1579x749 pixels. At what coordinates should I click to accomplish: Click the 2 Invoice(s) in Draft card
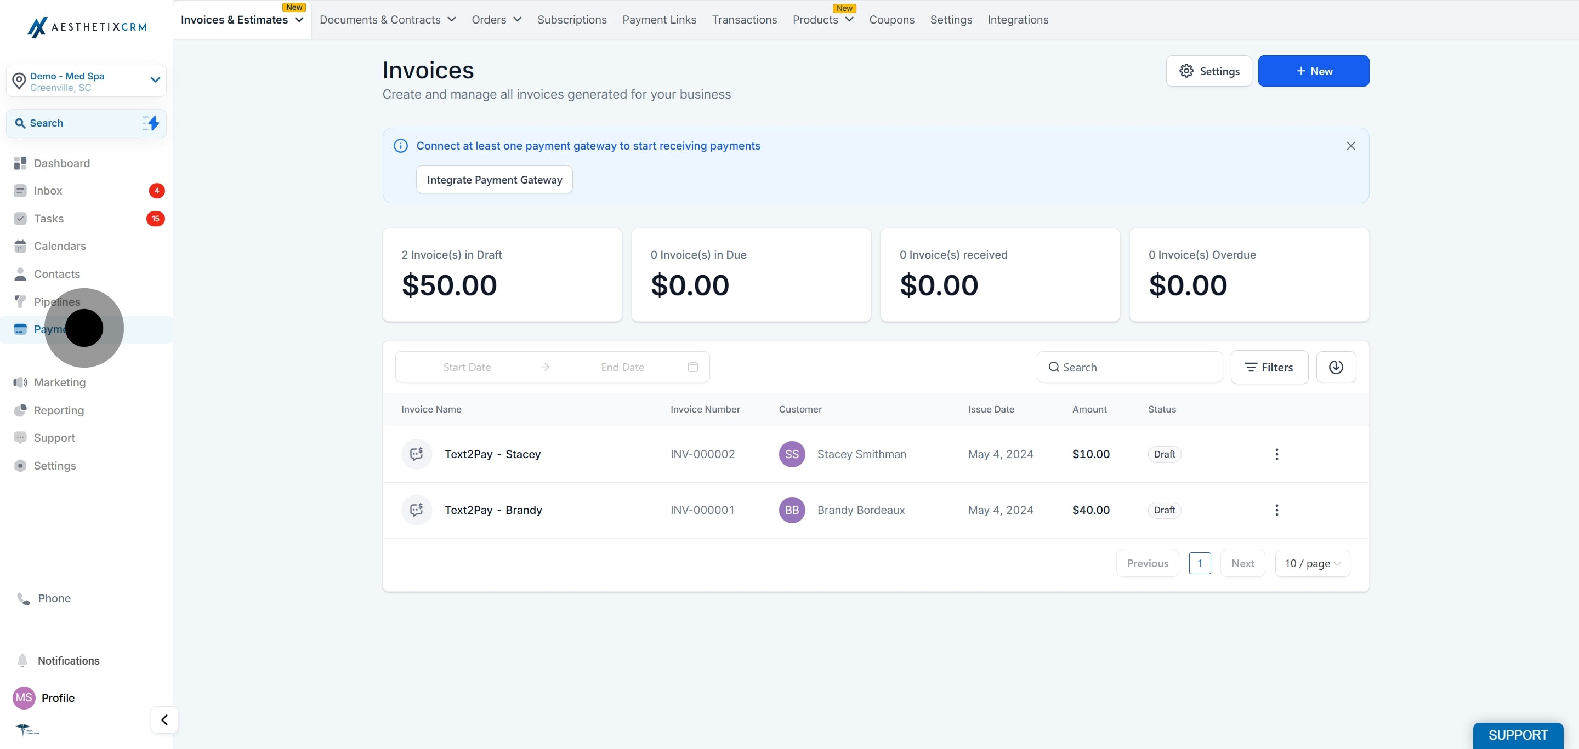pos(502,275)
